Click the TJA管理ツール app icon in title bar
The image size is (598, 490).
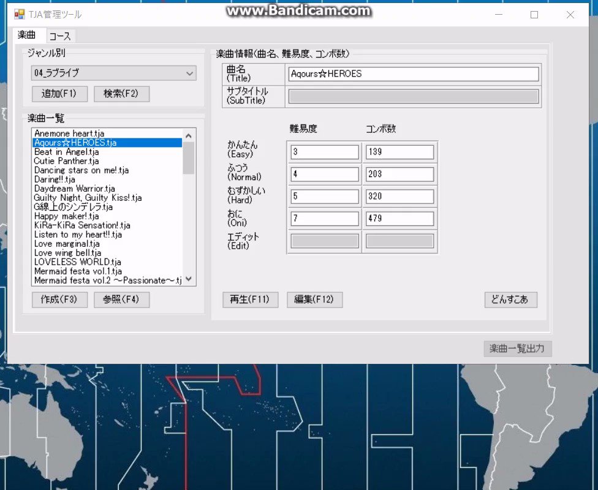click(19, 15)
